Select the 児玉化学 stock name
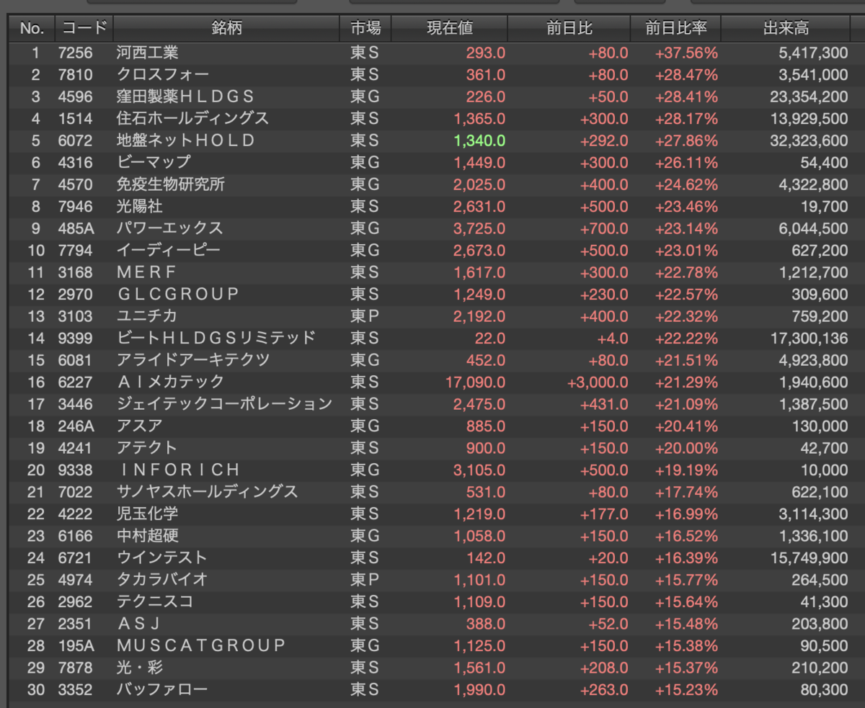Viewport: 865px width, 708px height. click(147, 514)
